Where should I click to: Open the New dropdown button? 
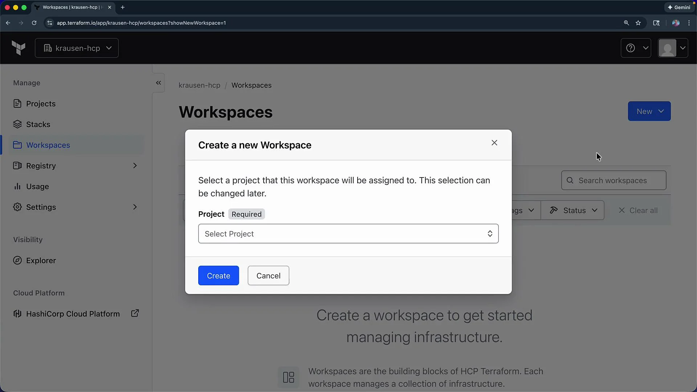(649, 111)
